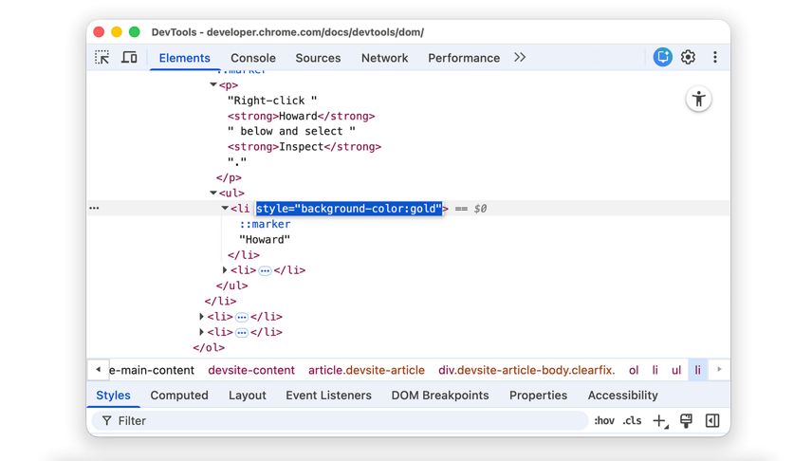Open the Accessibility pane tab
The width and height of the screenshot is (812, 461).
coord(622,396)
